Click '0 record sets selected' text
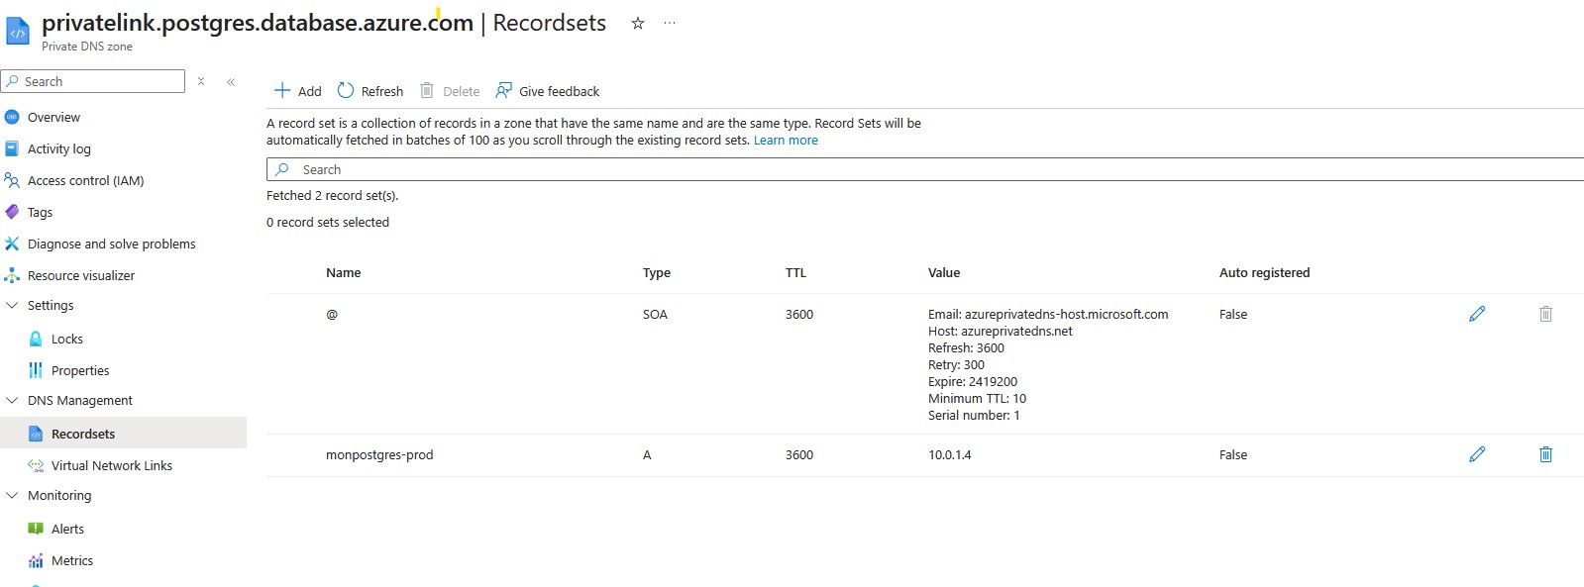 327,222
